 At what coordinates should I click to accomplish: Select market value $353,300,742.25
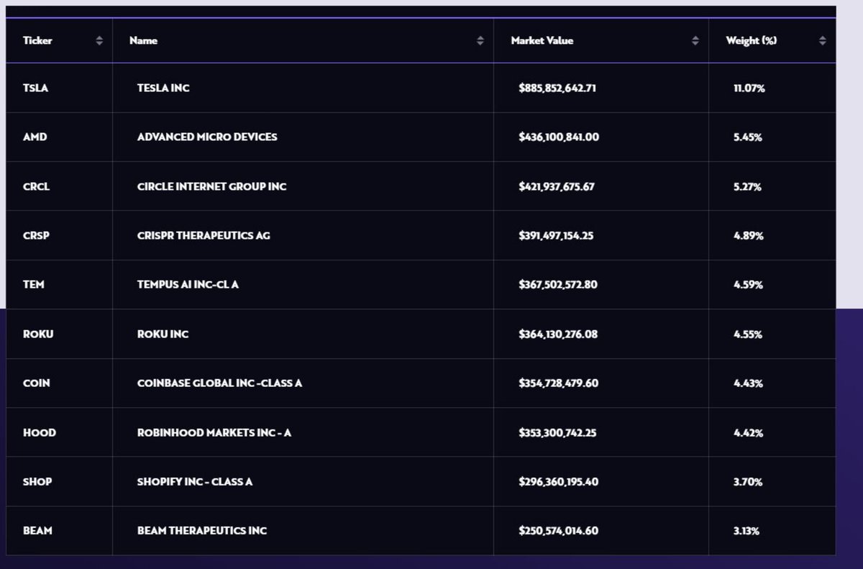(557, 432)
